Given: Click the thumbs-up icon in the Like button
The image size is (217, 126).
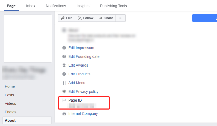Looking at the screenshot, I should coord(63,18).
